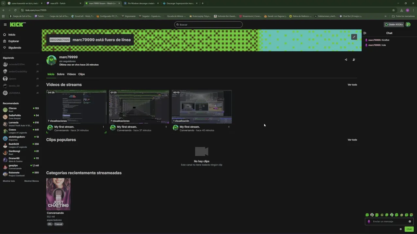Collapse the chat panel with arrow icon

coord(365,33)
